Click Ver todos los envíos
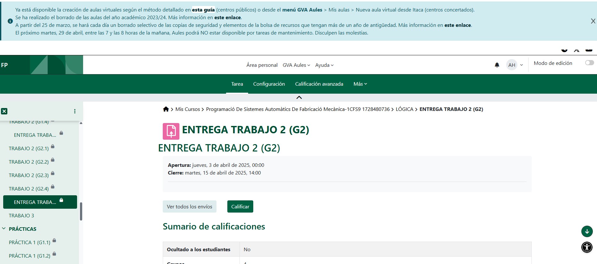The width and height of the screenshot is (597, 264). click(189, 207)
